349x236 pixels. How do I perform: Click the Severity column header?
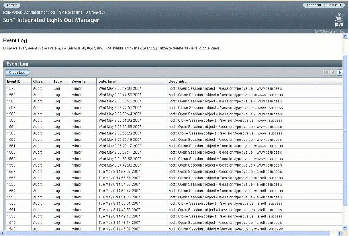click(83, 81)
